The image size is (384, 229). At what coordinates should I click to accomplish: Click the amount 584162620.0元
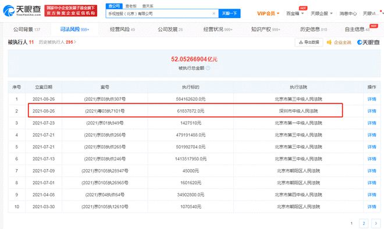click(190, 99)
